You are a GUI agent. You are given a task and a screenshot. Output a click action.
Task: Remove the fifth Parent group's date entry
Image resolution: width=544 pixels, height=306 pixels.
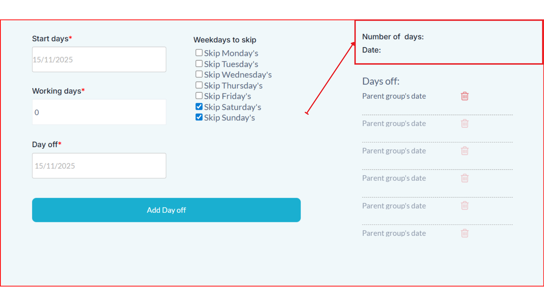pyautogui.click(x=465, y=206)
